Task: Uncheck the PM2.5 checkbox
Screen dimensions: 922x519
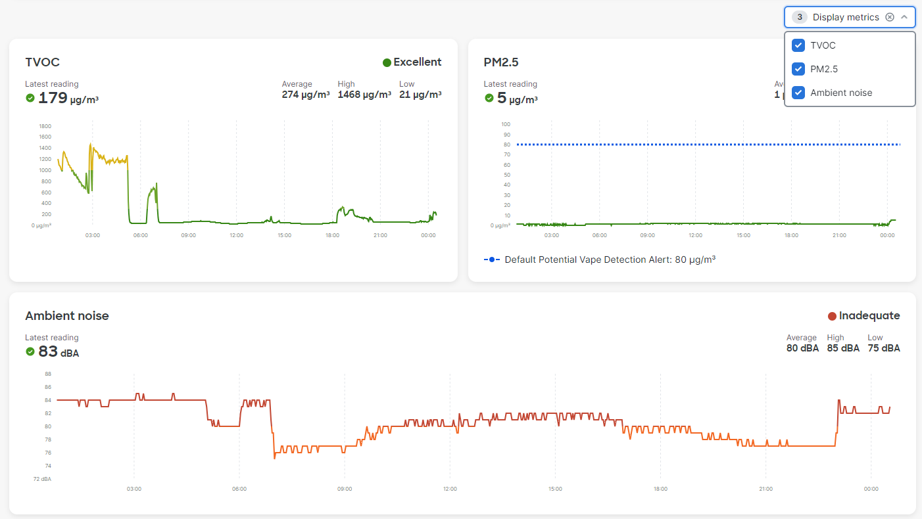Action: click(x=798, y=69)
